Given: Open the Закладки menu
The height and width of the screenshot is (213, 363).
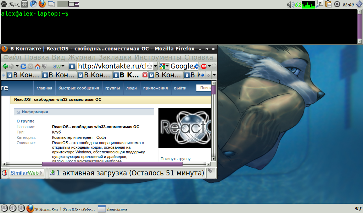Looking at the screenshot, I should click(x=115, y=58).
